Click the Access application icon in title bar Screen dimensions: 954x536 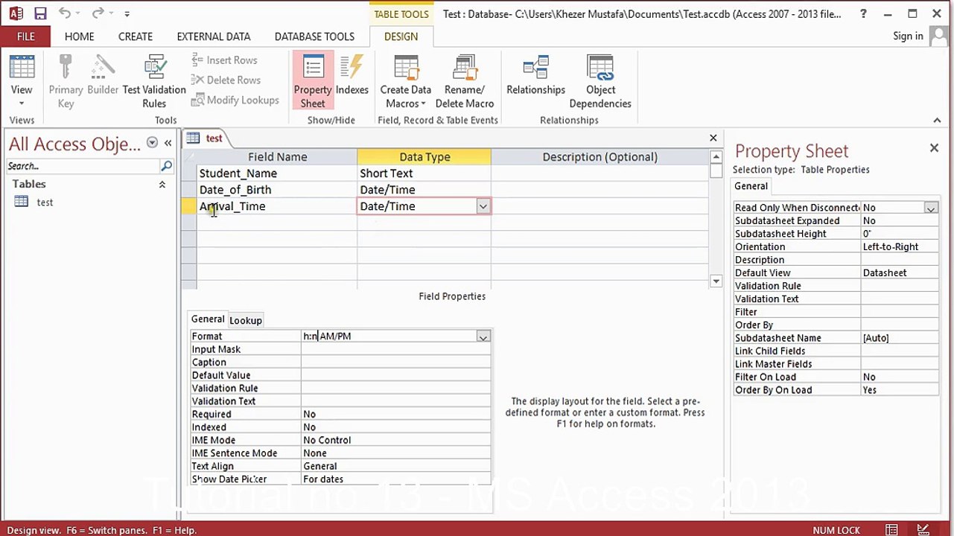16,13
